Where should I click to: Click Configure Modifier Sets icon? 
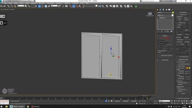pyautogui.click(x=171, y=31)
